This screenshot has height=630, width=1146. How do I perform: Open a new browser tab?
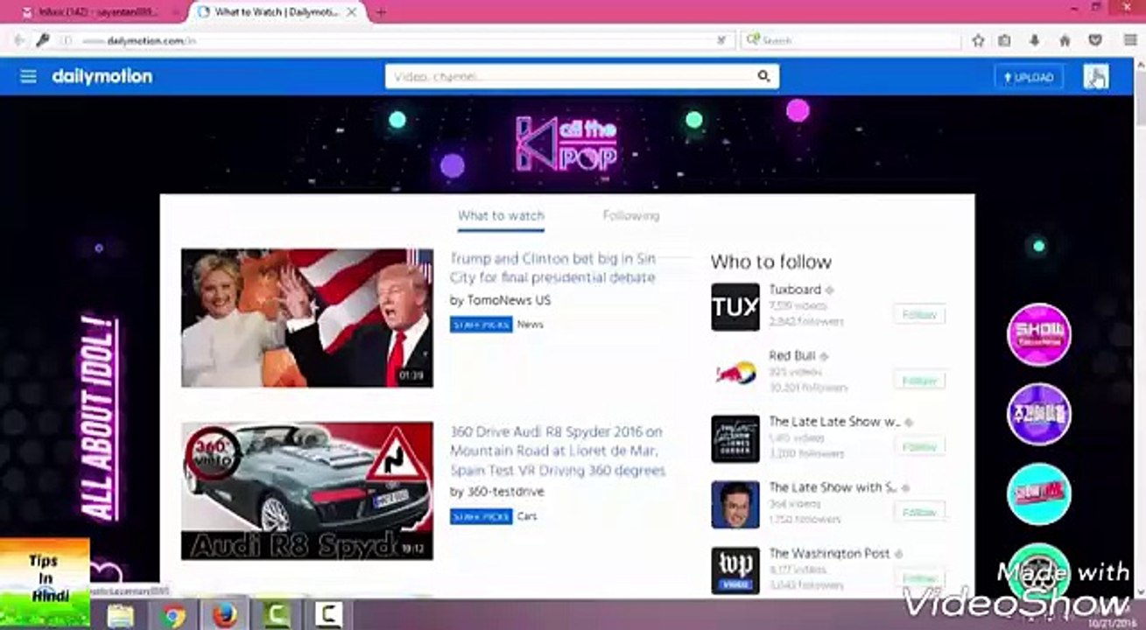[x=381, y=12]
